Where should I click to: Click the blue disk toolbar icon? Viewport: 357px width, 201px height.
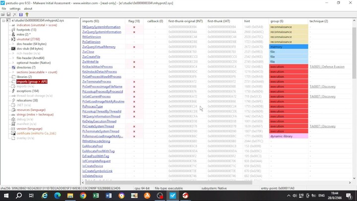tap(21, 14)
